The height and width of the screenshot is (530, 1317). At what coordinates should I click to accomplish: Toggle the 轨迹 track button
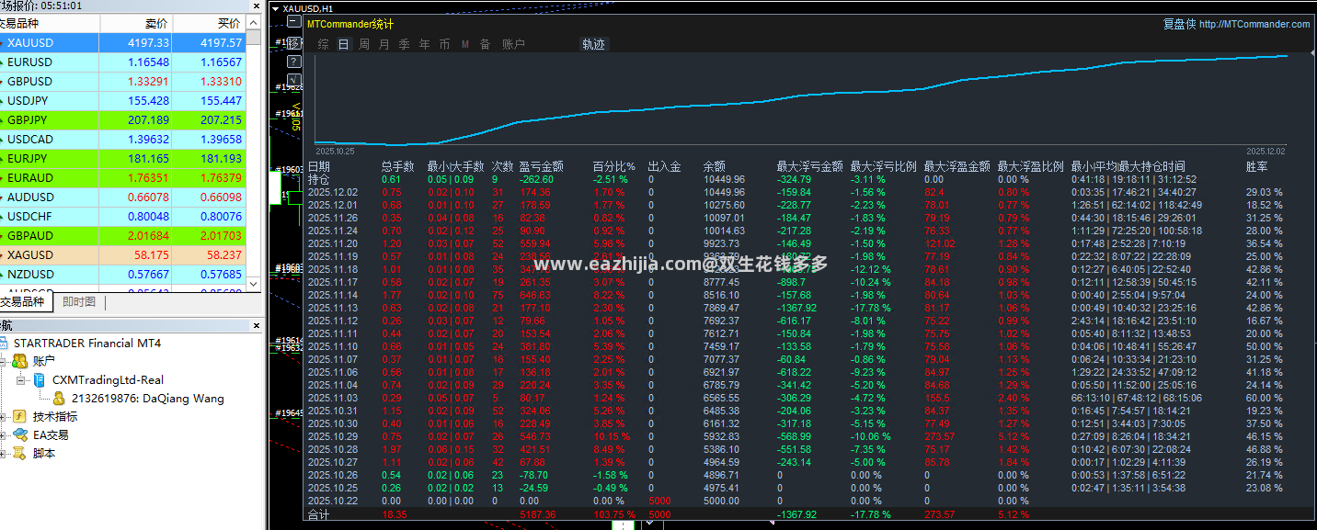(x=593, y=44)
